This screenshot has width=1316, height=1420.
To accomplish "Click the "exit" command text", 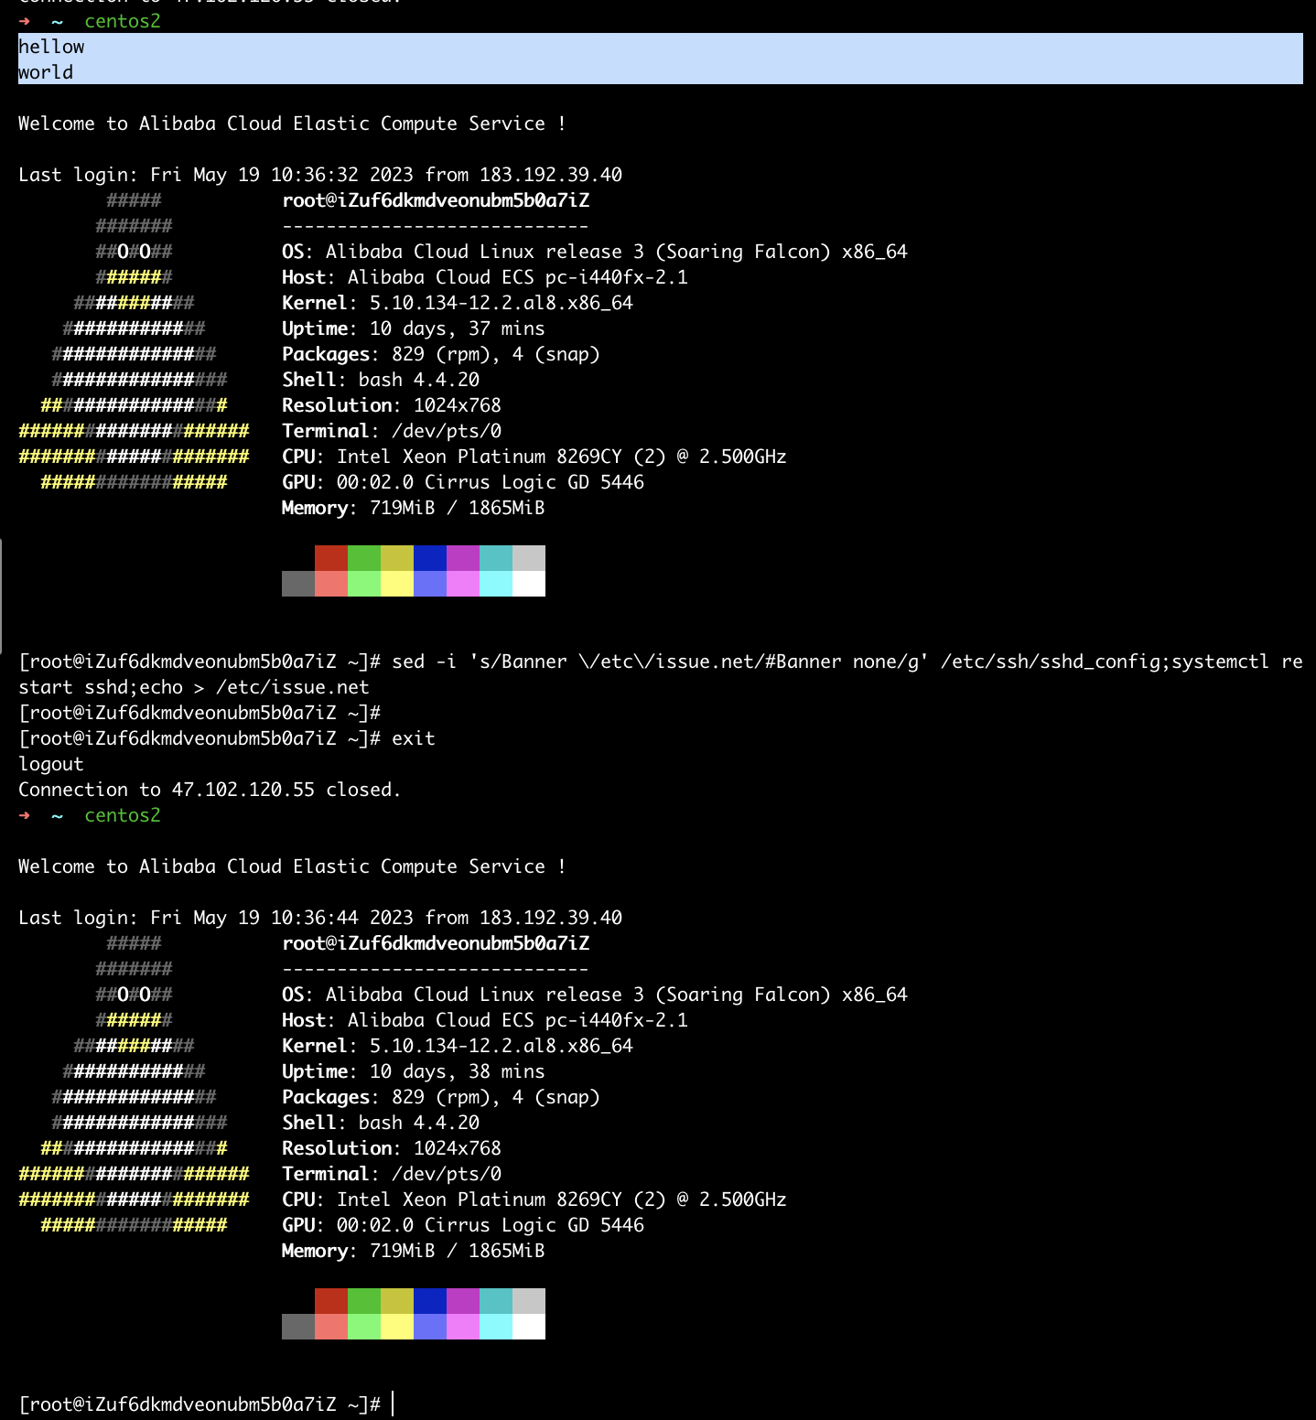I will 413,738.
